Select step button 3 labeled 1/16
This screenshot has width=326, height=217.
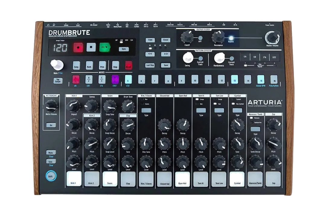point(102,79)
